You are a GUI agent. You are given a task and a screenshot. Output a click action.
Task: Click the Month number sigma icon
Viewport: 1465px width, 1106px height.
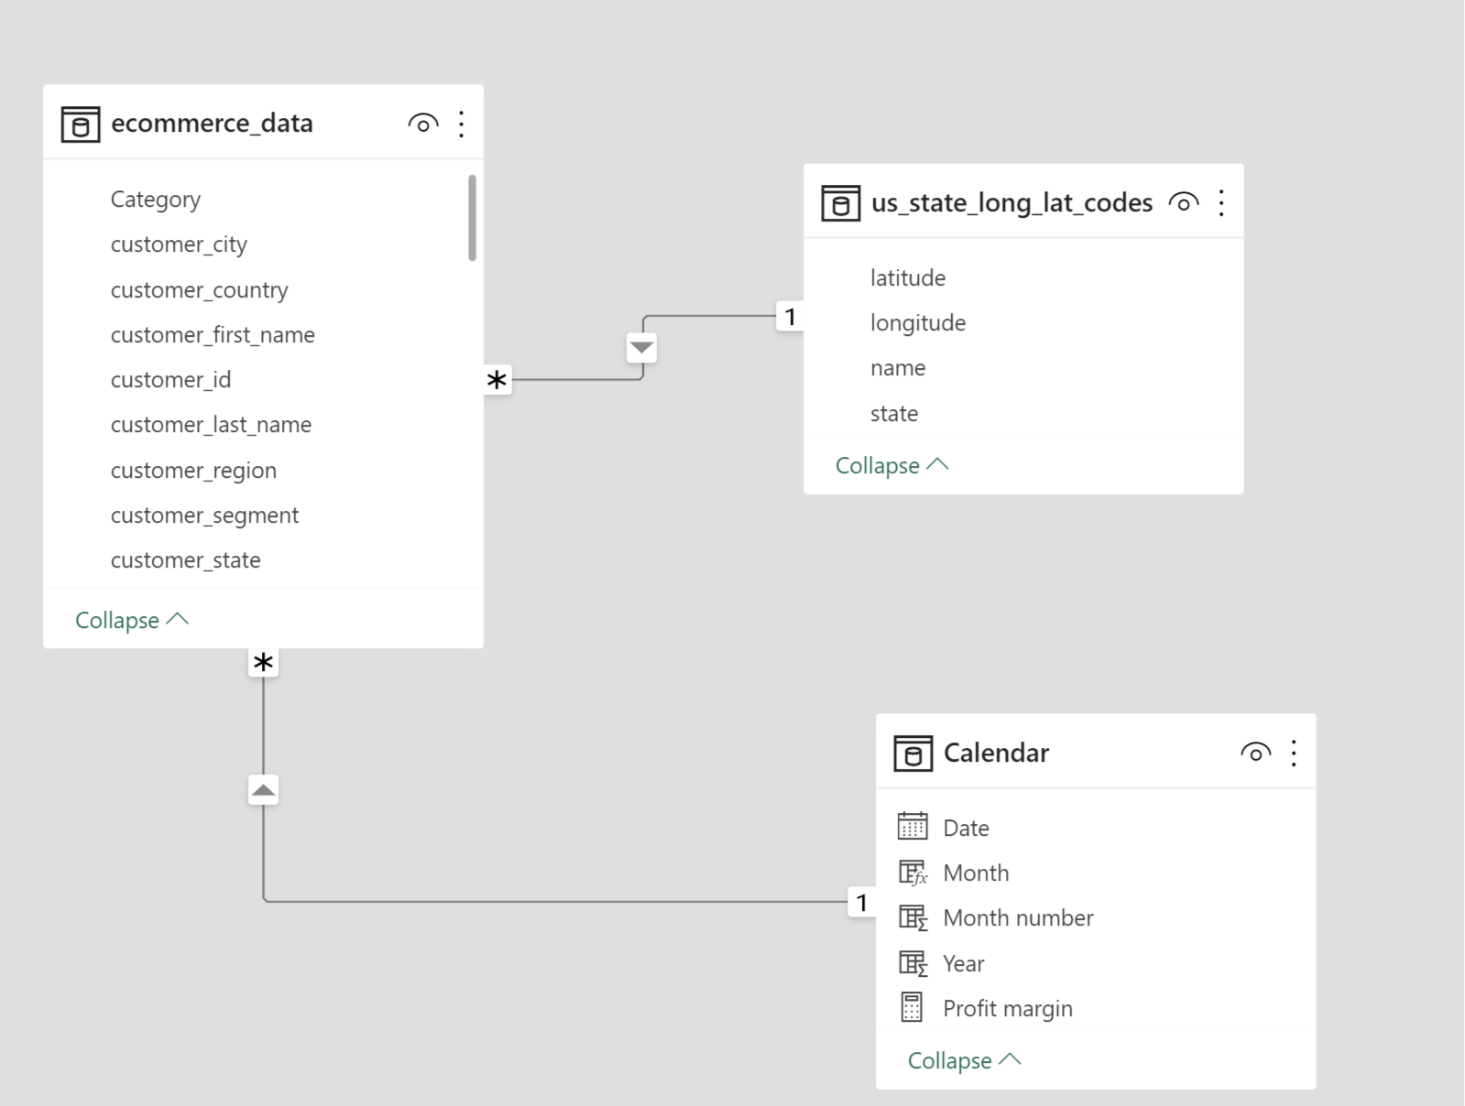tap(913, 917)
